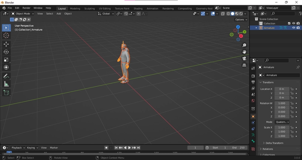Select the Move tool in toolbar
The height and width of the screenshot is (160, 302).
pyautogui.click(x=6, y=44)
